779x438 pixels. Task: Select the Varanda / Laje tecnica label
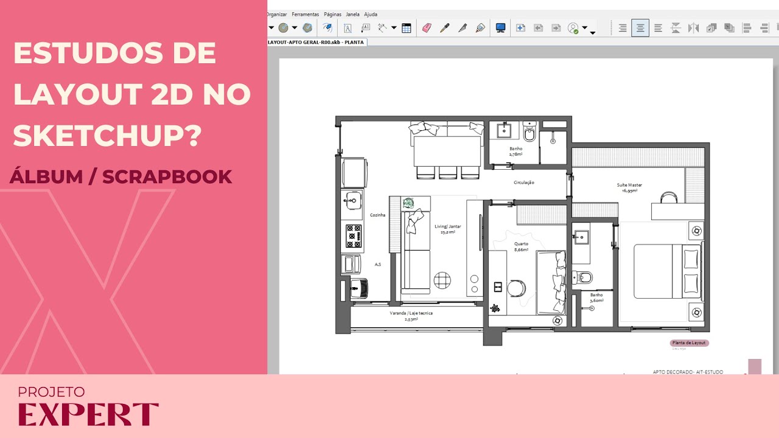[411, 316]
